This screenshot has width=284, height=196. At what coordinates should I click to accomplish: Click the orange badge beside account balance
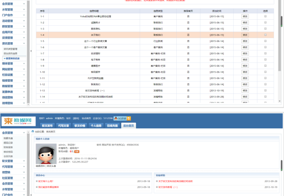77,152
